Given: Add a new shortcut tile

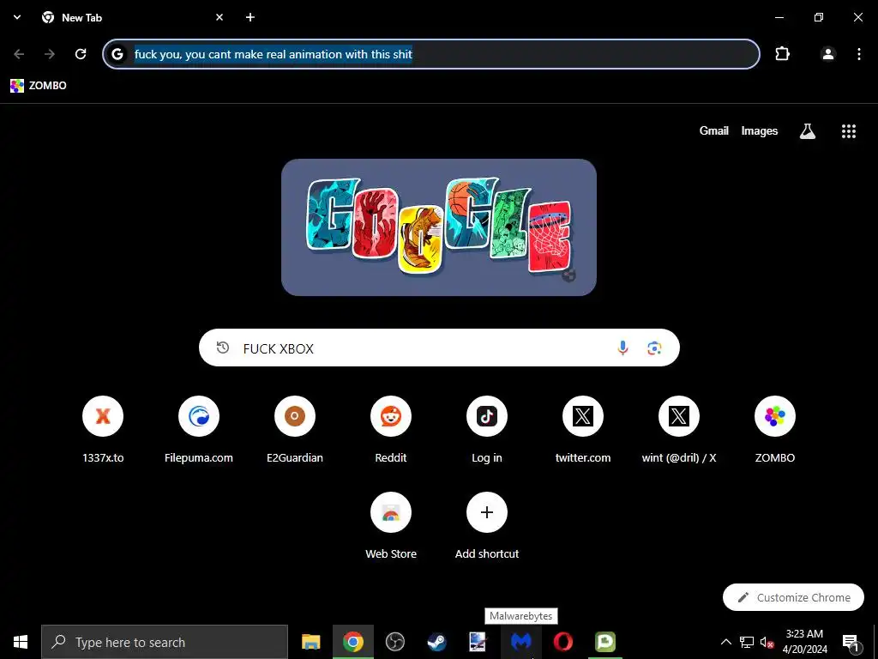Looking at the screenshot, I should pyautogui.click(x=487, y=526).
